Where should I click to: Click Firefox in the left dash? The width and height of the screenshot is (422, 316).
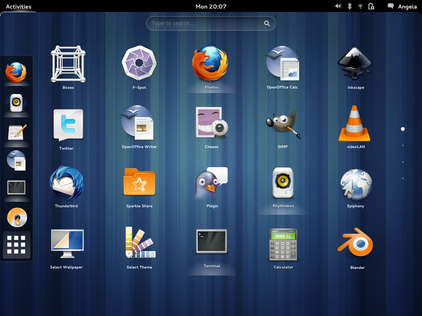coord(16,72)
